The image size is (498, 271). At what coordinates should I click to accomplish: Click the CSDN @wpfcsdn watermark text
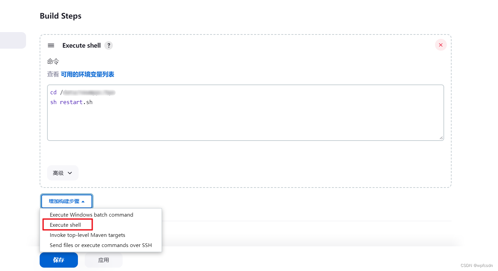(477, 266)
